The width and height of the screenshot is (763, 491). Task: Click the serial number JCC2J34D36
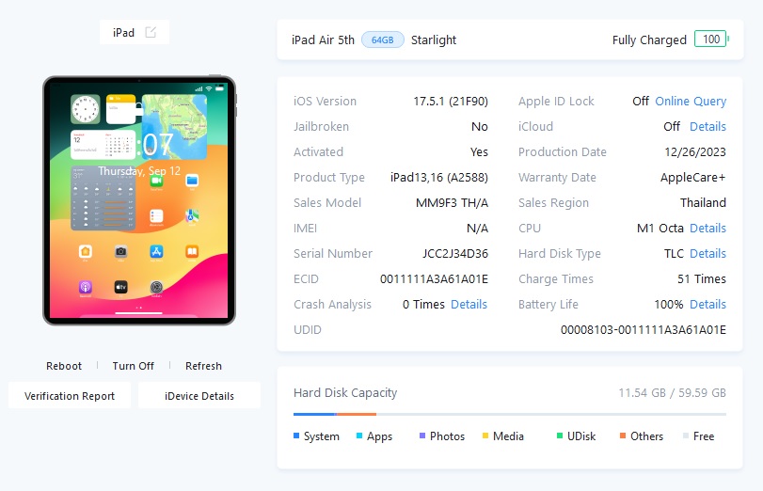coord(455,254)
